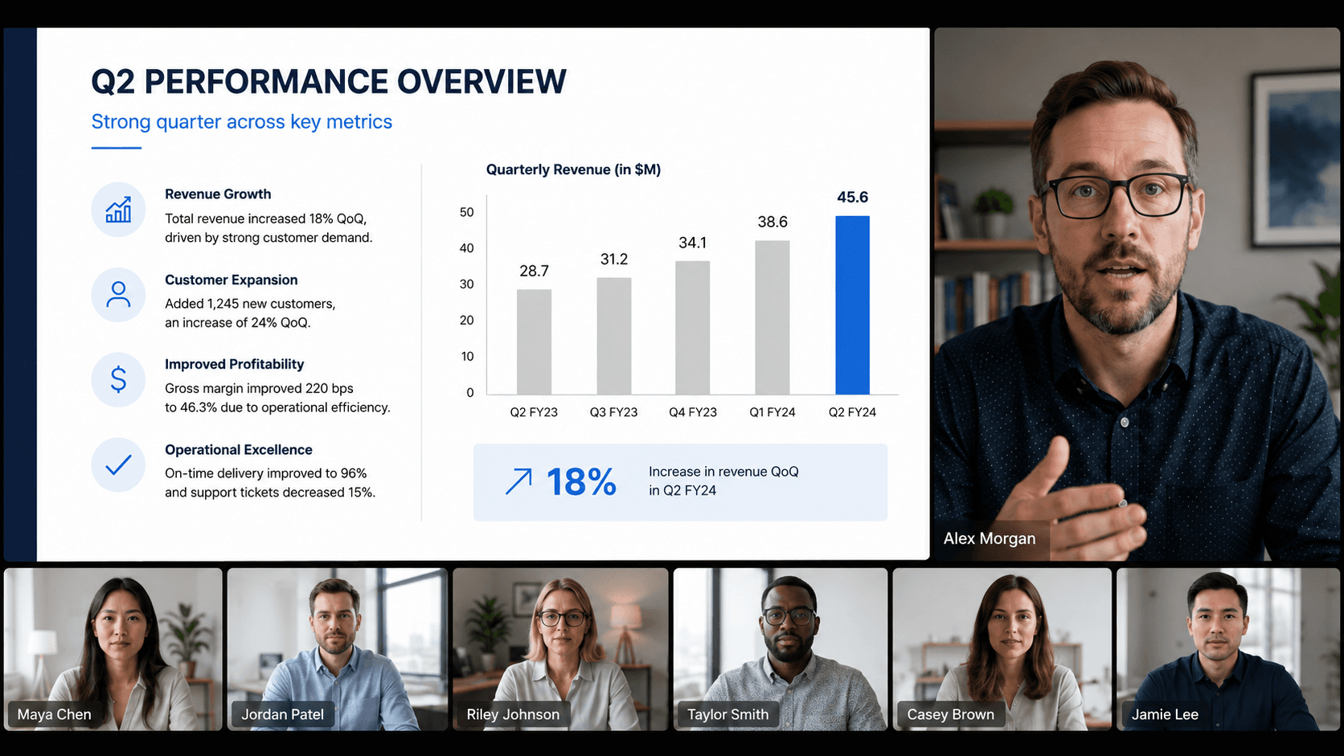Select Jordan Patel's video thumbnail
Image resolution: width=1344 pixels, height=756 pixels.
point(338,649)
